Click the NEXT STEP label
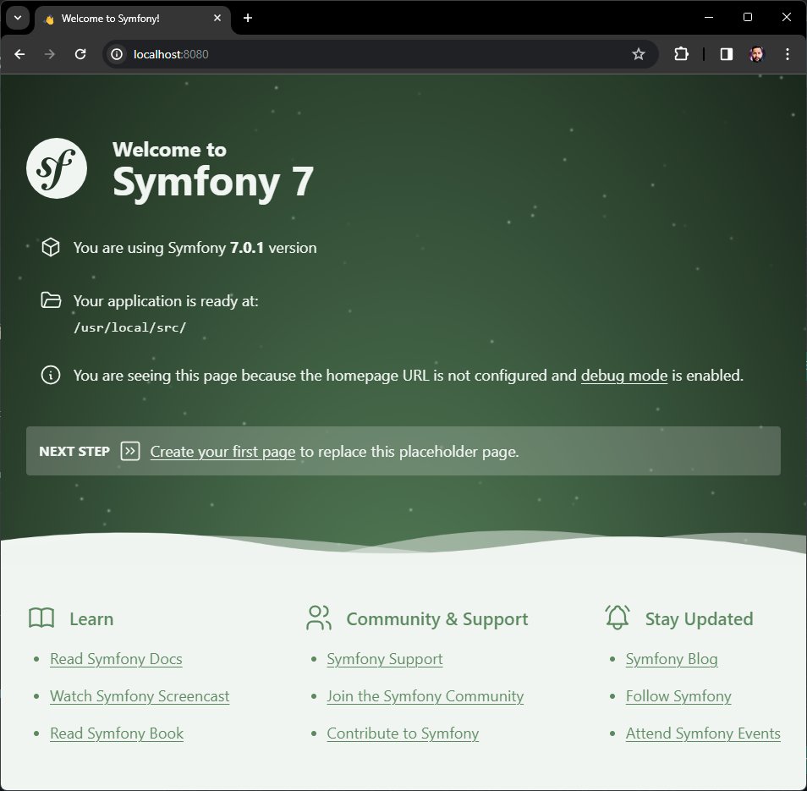The height and width of the screenshot is (791, 807). [x=74, y=452]
